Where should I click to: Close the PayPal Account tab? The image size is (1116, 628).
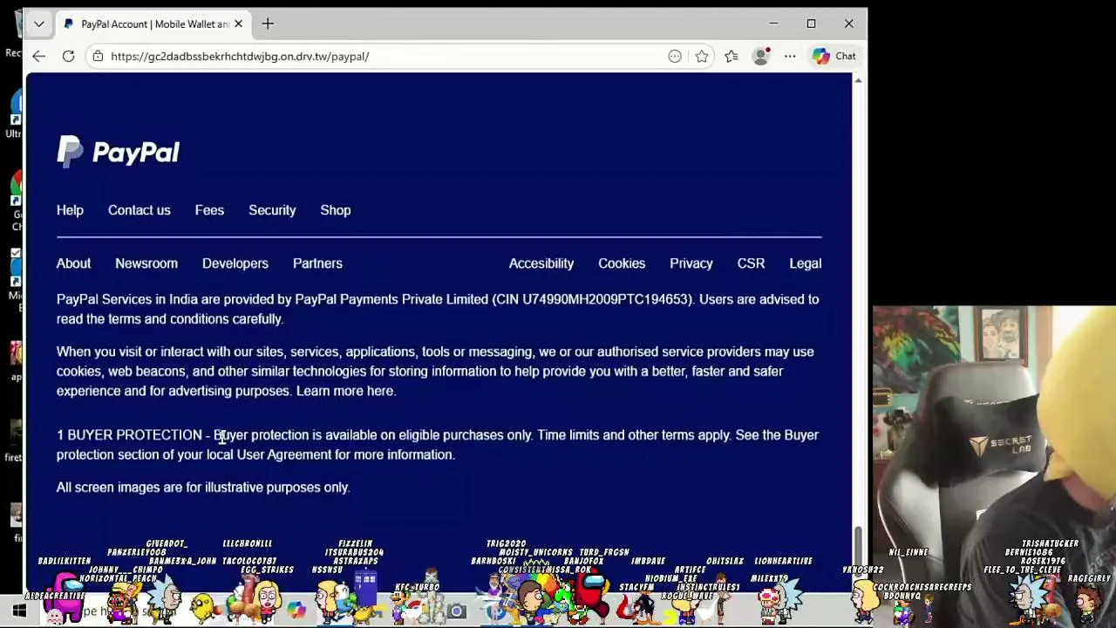click(238, 24)
